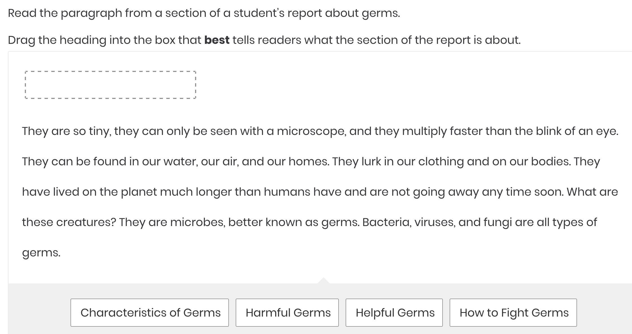Pick the Harmful Germs heading option

287,313
